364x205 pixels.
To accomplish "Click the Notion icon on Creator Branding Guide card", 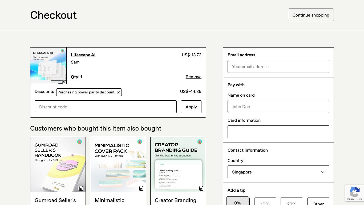I will pyautogui.click(x=201, y=188).
